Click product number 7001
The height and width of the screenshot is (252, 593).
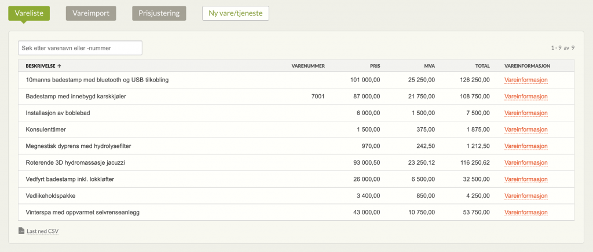[x=318, y=97]
